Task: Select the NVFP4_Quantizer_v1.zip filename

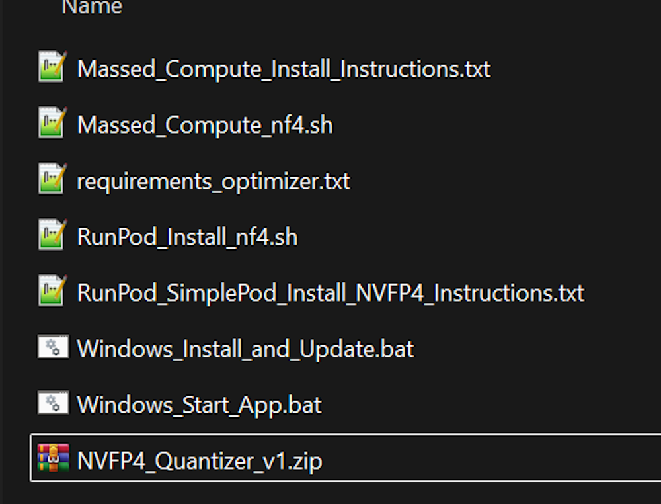Action: coord(200,460)
